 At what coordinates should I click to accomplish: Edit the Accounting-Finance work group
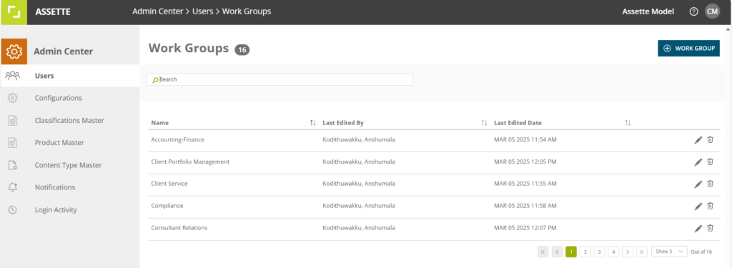pos(698,139)
